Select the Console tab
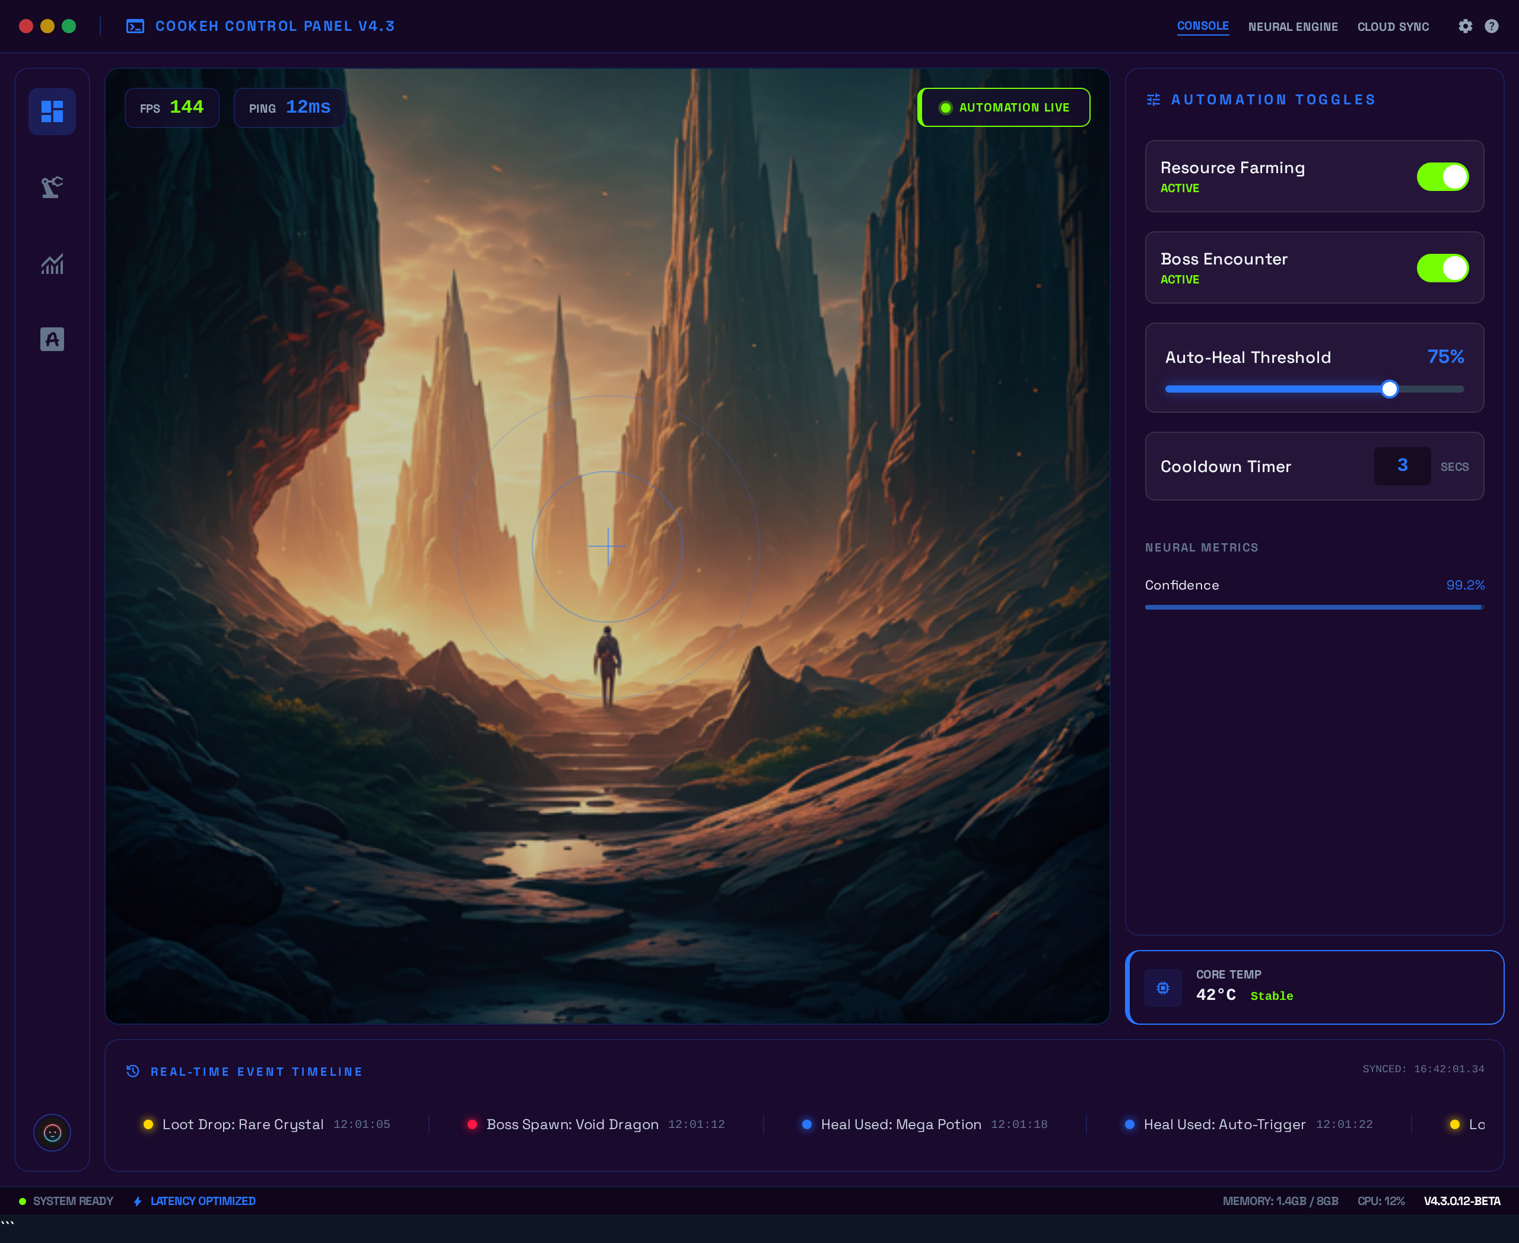The width and height of the screenshot is (1519, 1243). click(1202, 27)
